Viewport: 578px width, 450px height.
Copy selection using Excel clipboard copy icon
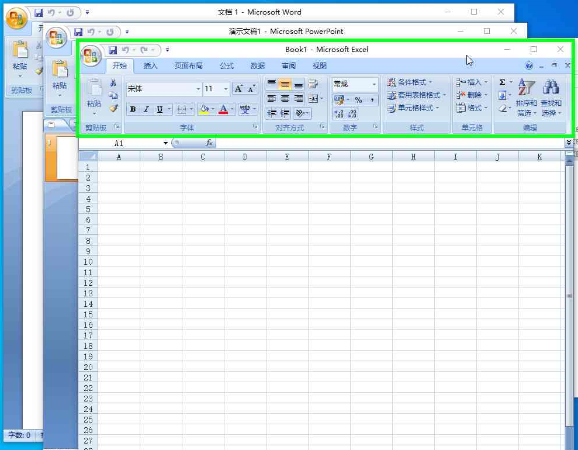[113, 95]
